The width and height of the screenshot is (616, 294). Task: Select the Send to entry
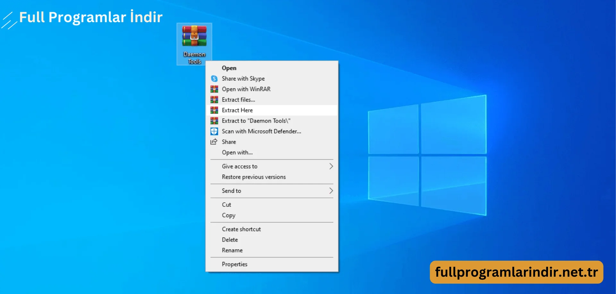272,191
